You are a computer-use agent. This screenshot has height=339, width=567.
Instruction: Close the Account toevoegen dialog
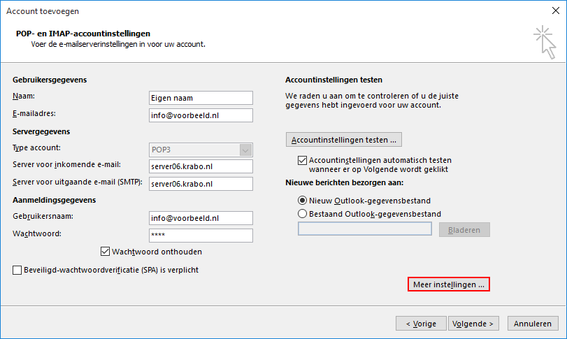click(553, 10)
